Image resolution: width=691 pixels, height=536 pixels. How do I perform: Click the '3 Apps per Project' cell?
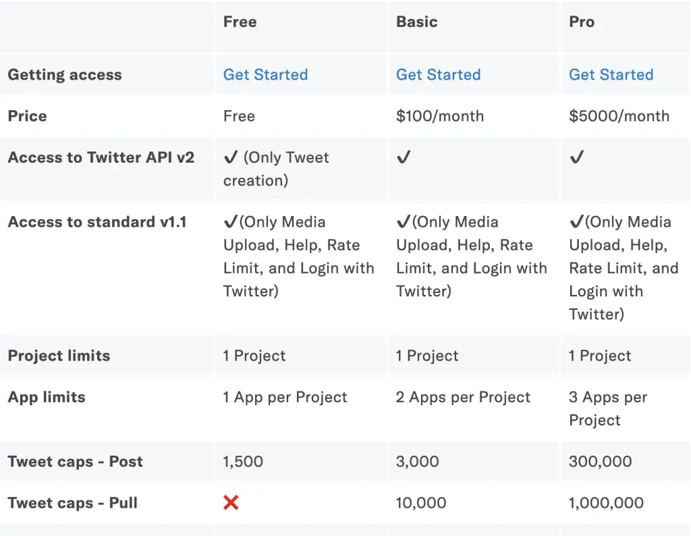pos(607,408)
